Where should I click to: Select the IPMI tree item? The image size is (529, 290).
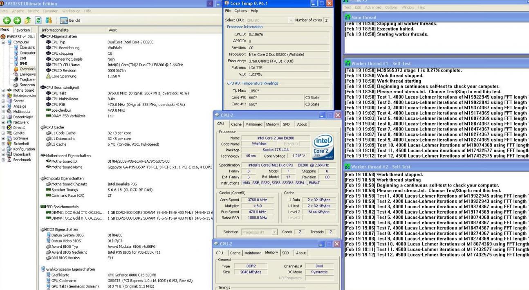[x=20, y=63]
